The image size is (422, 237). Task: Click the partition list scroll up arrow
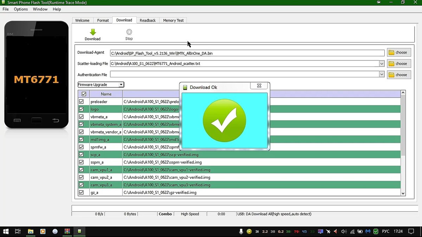point(403,93)
